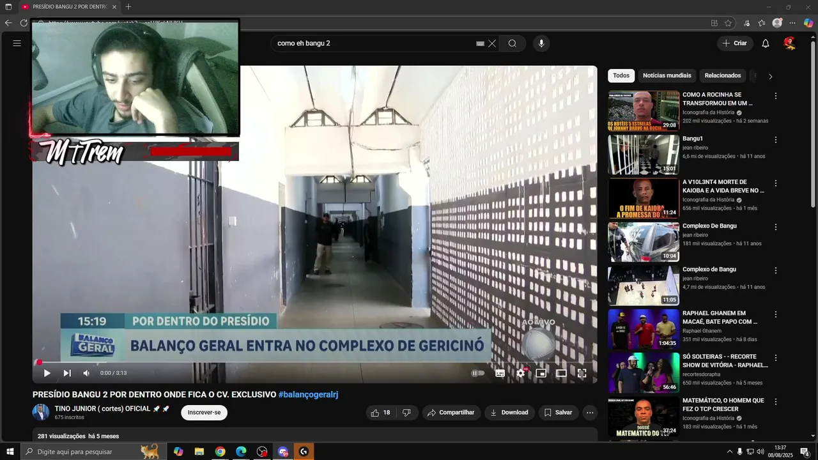The image size is (818, 460).
Task: Open the Raphael Ghanem channel name
Action: point(702,331)
